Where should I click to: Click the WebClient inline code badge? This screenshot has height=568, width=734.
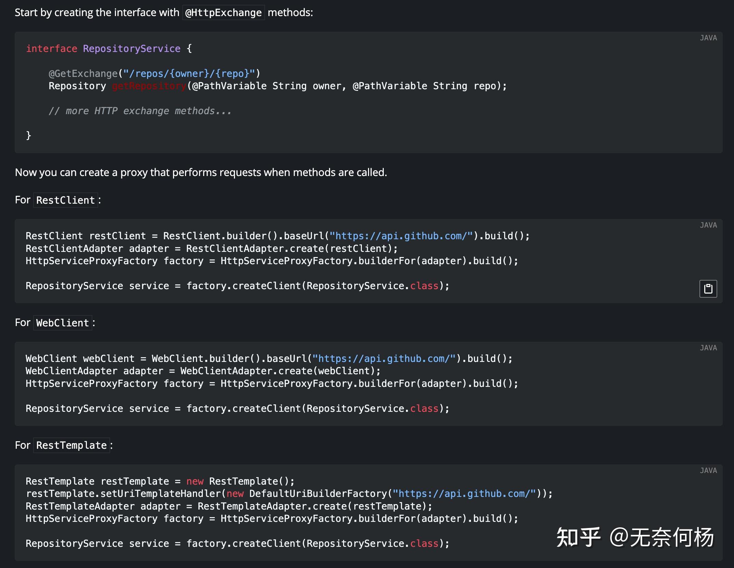click(x=62, y=323)
